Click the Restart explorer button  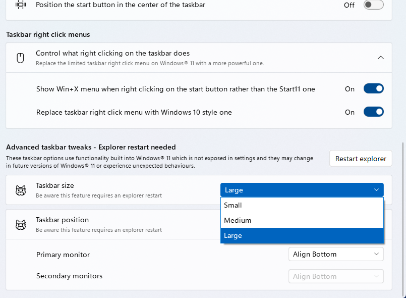pos(361,158)
